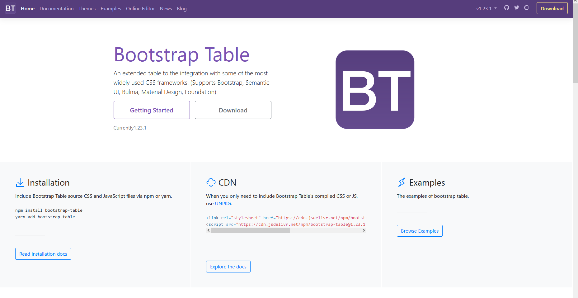Click the CDN cloud icon
Screen dimensions: 578x298
tap(211, 182)
